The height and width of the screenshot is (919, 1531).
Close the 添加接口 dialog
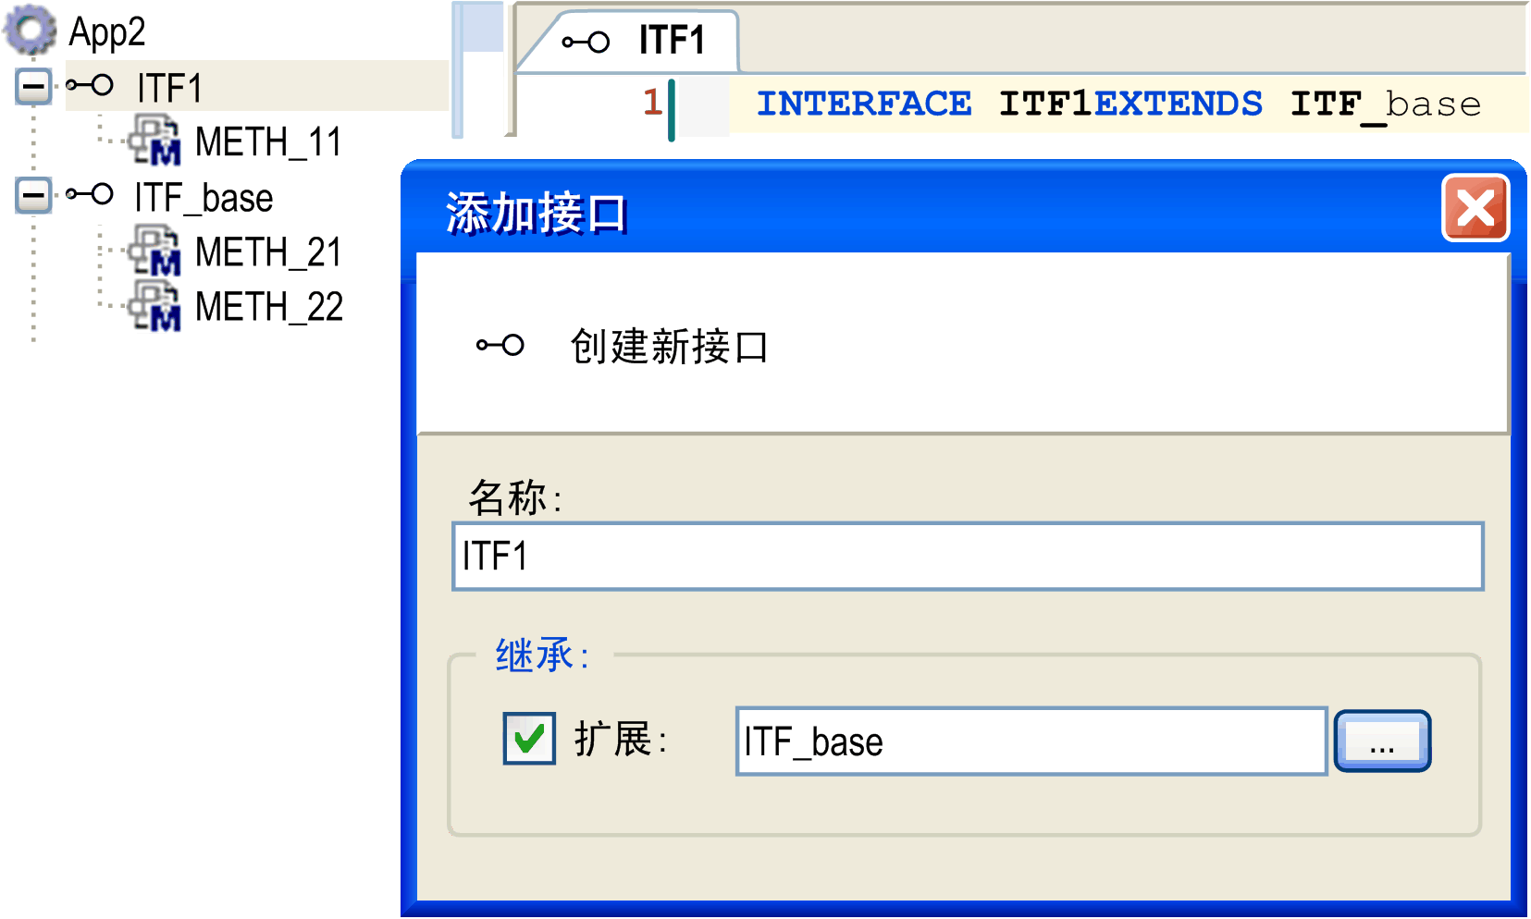coord(1475,208)
